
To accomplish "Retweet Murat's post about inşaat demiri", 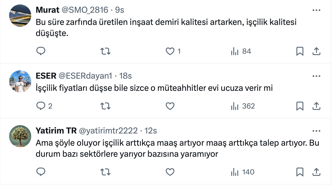I will click(x=105, y=51).
